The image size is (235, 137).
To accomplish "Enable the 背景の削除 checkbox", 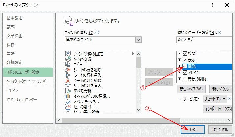I will click(x=185, y=78).
